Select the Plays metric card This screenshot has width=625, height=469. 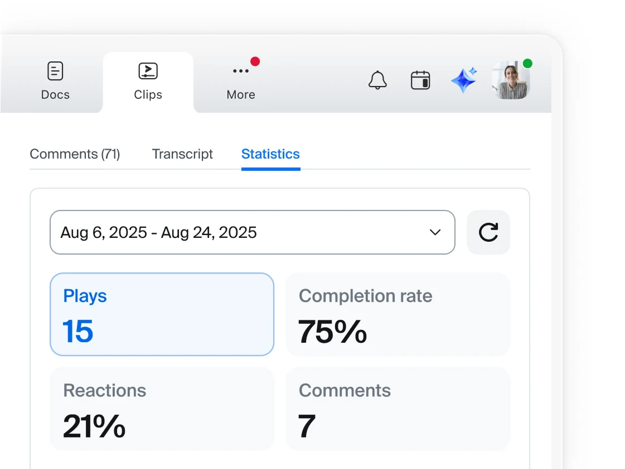(162, 314)
